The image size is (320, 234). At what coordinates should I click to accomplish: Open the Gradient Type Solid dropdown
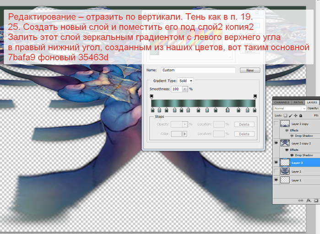click(185, 81)
